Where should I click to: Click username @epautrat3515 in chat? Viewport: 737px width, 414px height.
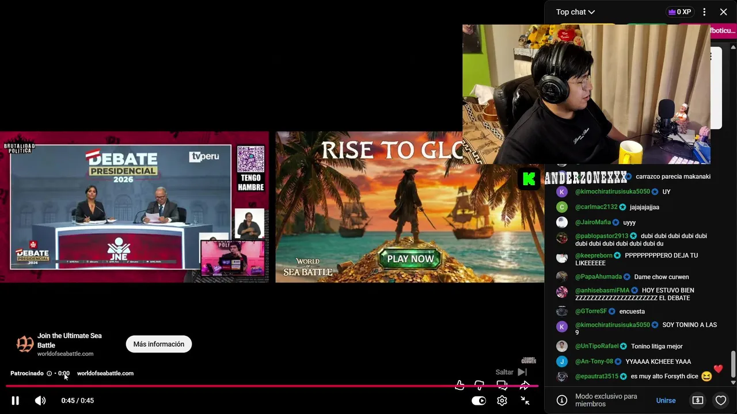[x=597, y=376]
